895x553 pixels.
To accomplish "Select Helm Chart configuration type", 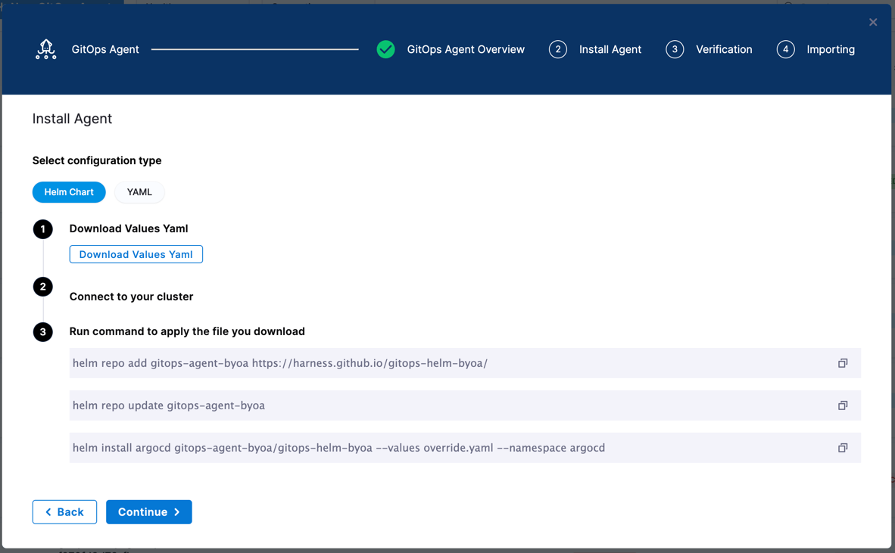I will 69,192.
